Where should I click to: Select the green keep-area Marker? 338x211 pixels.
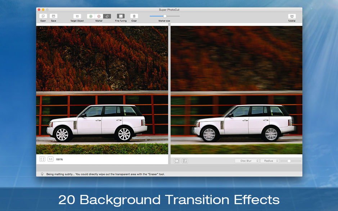pos(90,16)
